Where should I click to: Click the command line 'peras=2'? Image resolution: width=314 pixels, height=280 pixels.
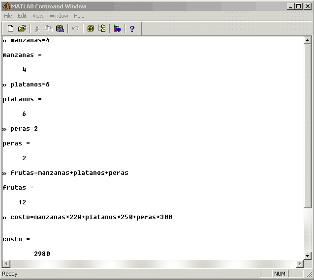pyautogui.click(x=24, y=129)
